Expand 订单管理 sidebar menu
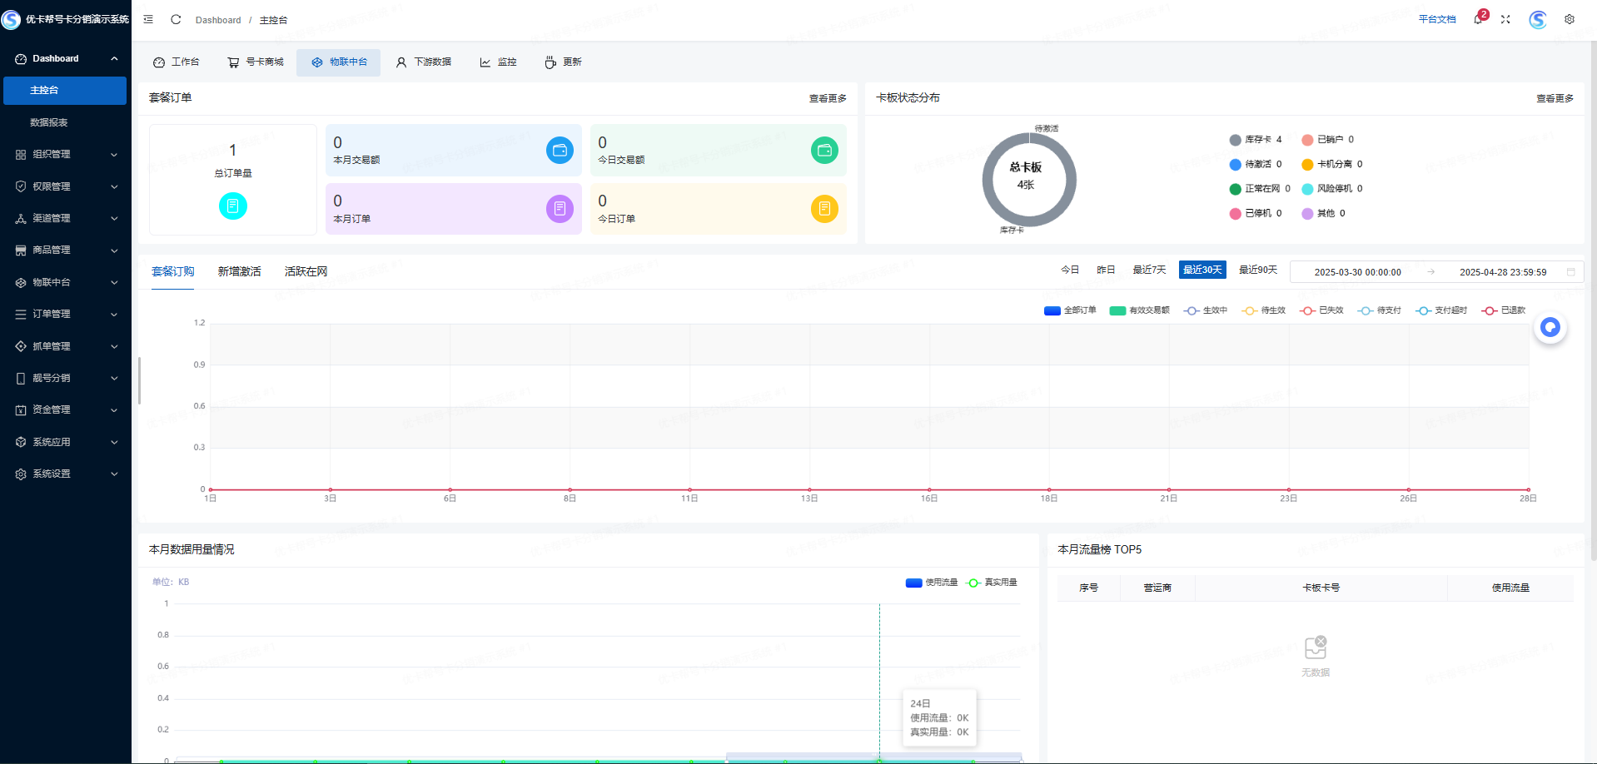 pyautogui.click(x=65, y=314)
